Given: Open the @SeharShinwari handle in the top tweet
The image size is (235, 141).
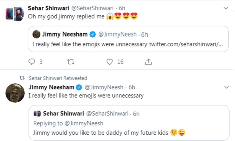Looking at the screenshot, I should [x=92, y=8].
